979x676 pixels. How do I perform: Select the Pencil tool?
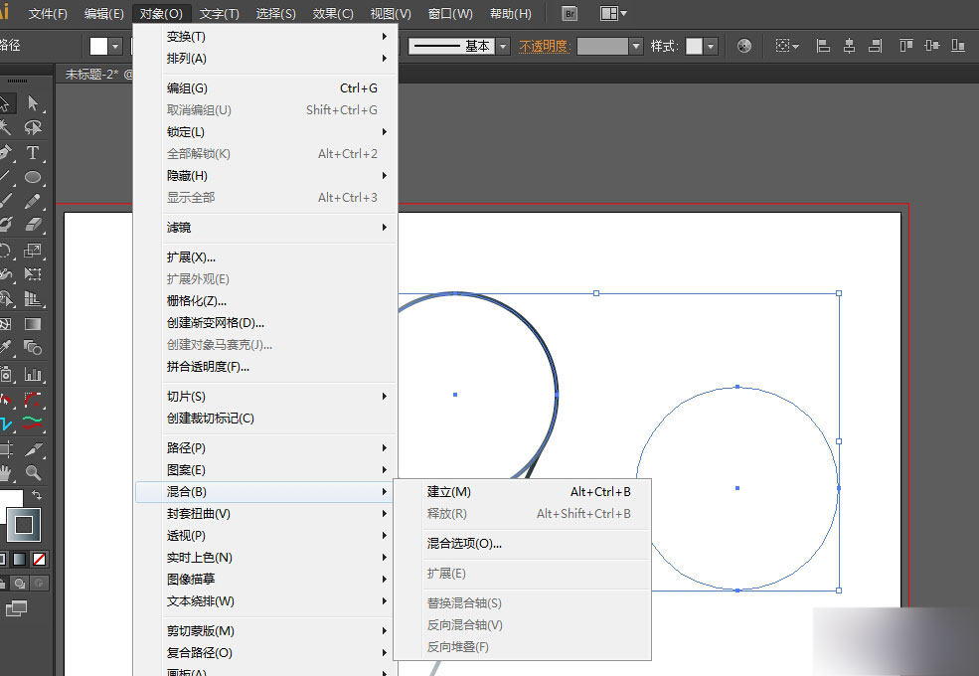[x=33, y=201]
